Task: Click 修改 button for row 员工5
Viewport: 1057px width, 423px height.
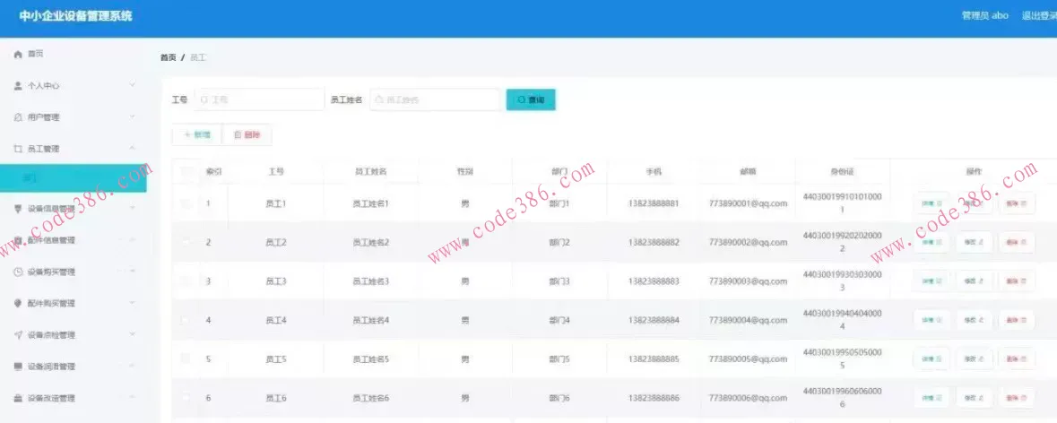Action: (x=975, y=359)
